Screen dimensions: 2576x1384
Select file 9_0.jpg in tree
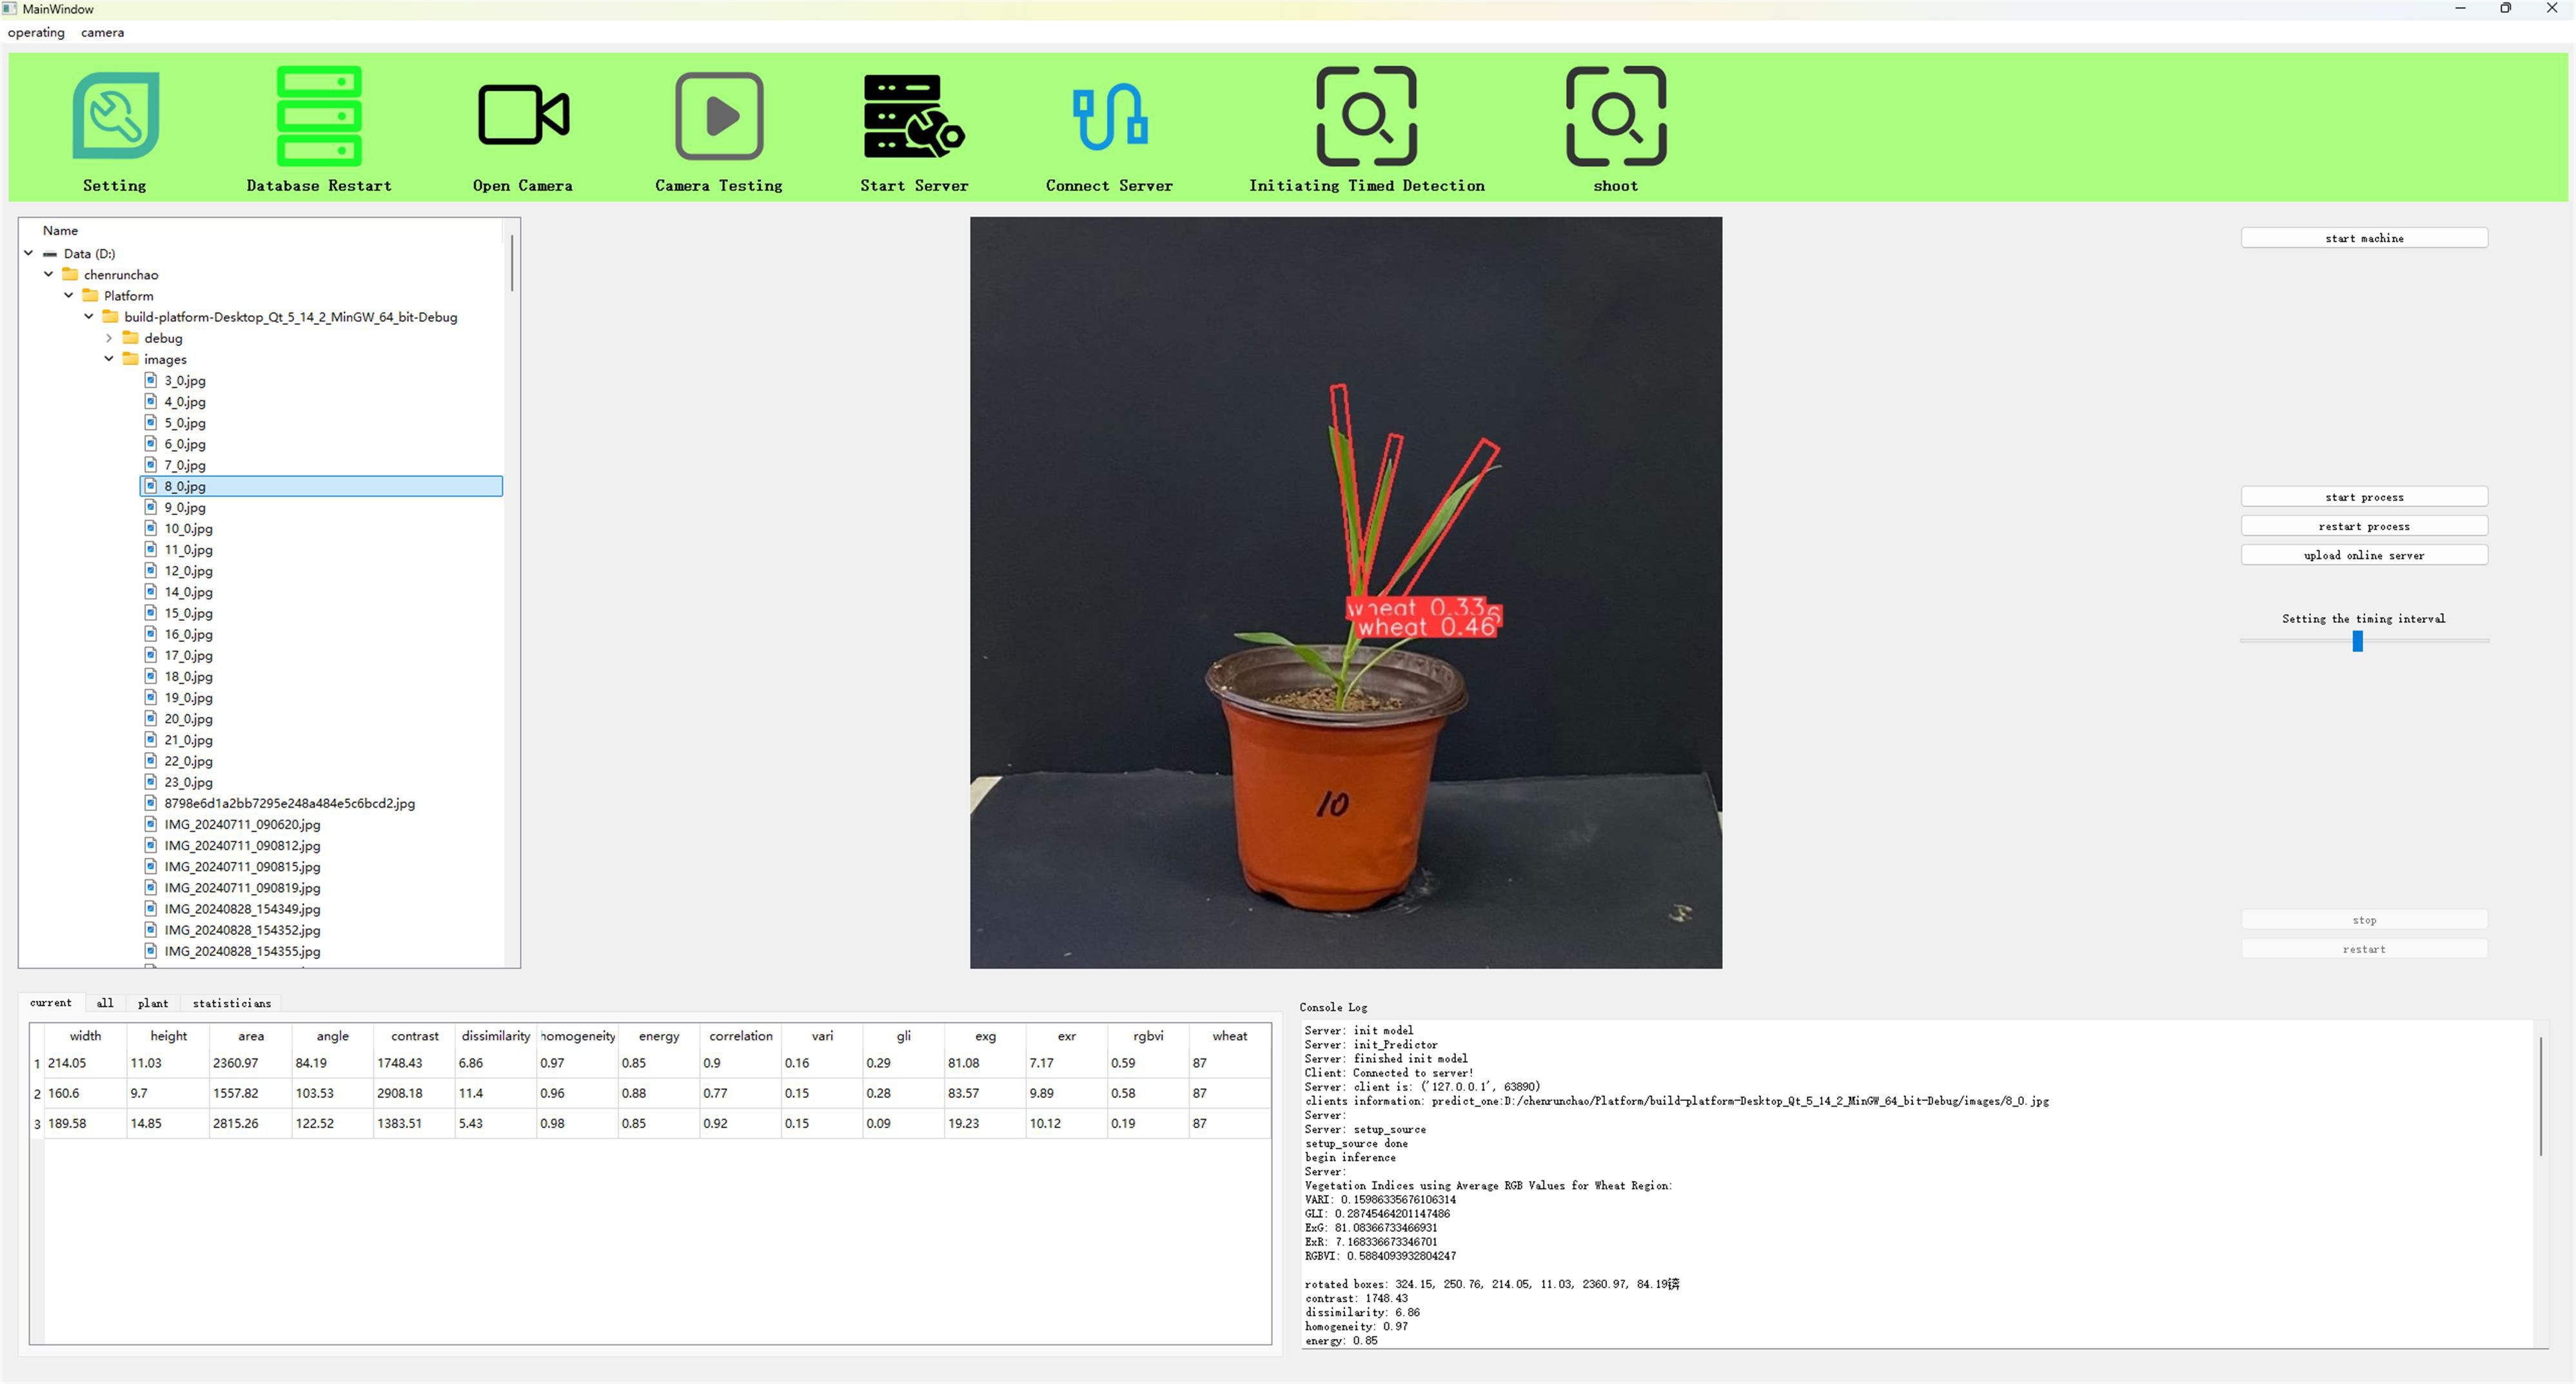[185, 507]
